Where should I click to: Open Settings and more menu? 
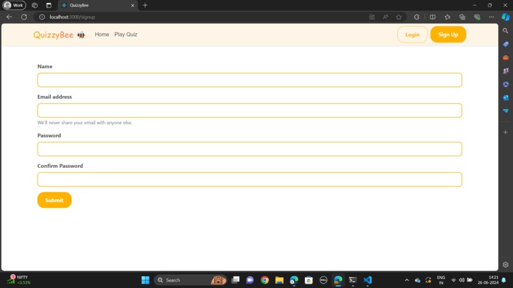coord(491,17)
